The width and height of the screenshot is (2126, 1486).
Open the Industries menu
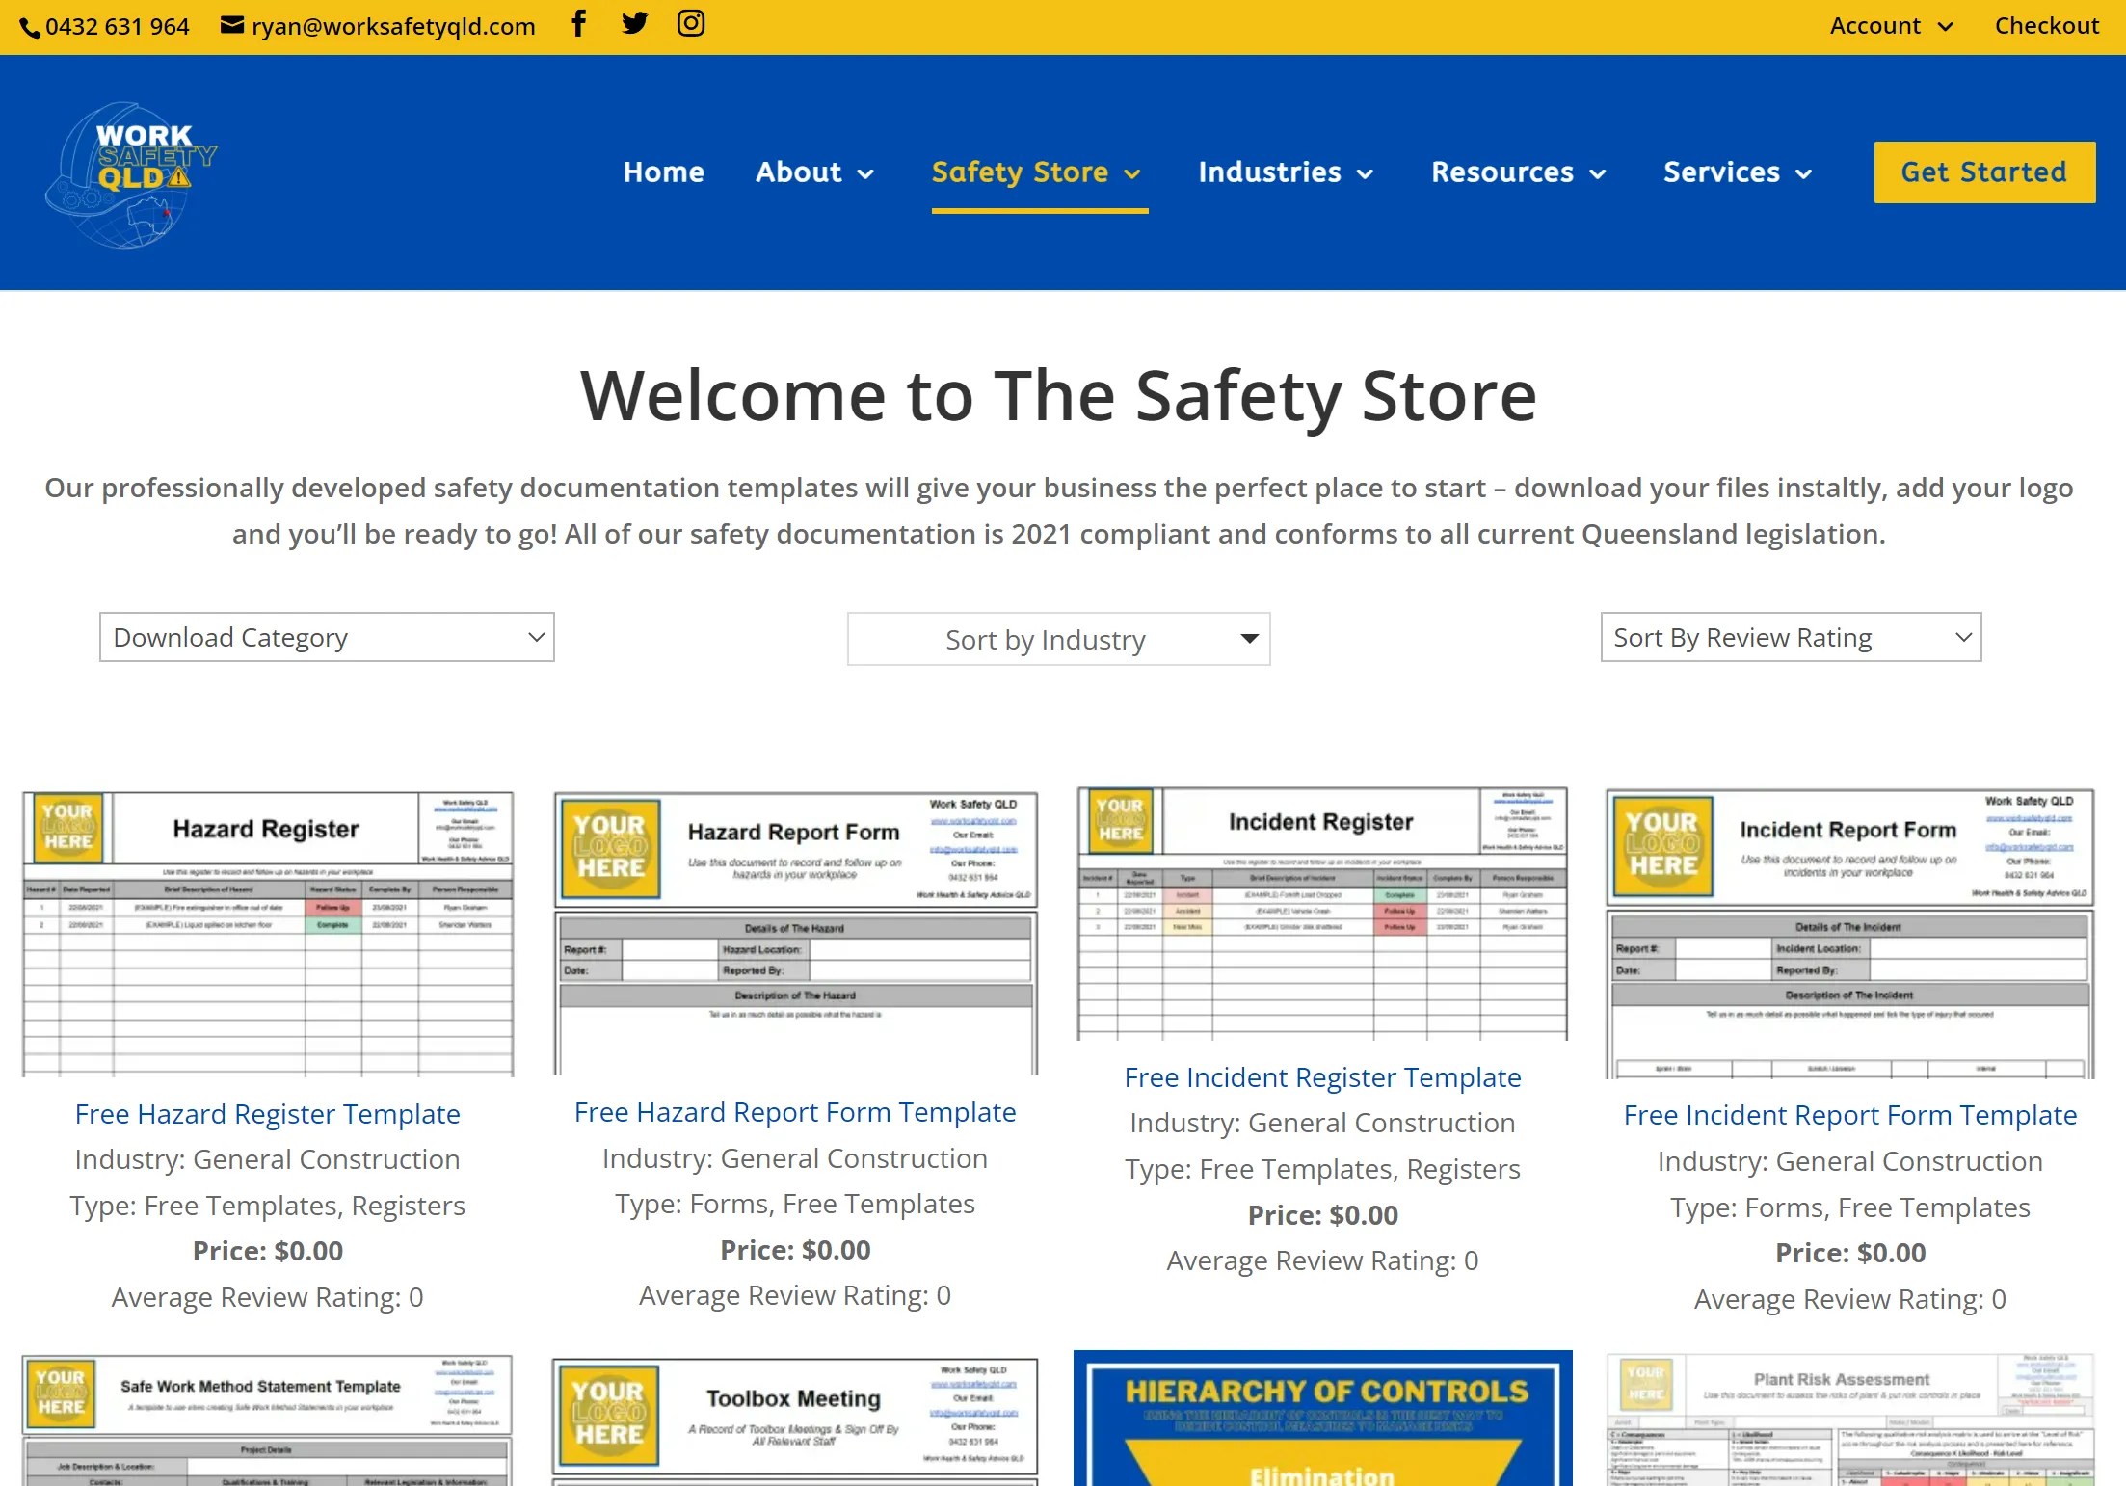coord(1270,172)
